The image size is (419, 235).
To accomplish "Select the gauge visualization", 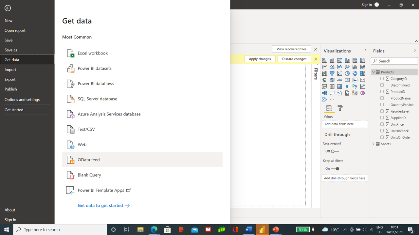I will tap(339, 80).
